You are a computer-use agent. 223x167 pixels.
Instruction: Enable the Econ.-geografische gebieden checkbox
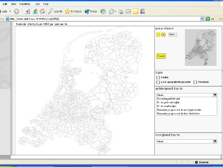(158, 82)
